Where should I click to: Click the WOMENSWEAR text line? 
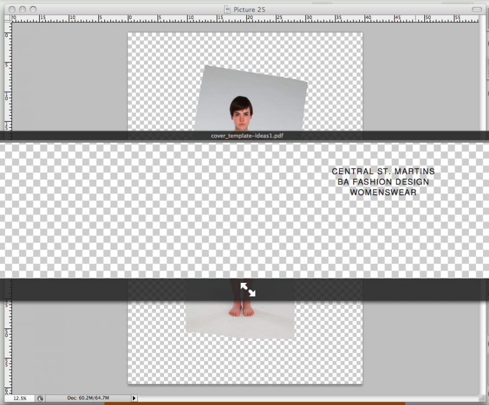click(x=383, y=192)
